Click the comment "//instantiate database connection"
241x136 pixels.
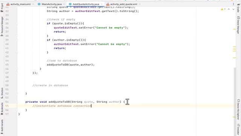point(62,106)
